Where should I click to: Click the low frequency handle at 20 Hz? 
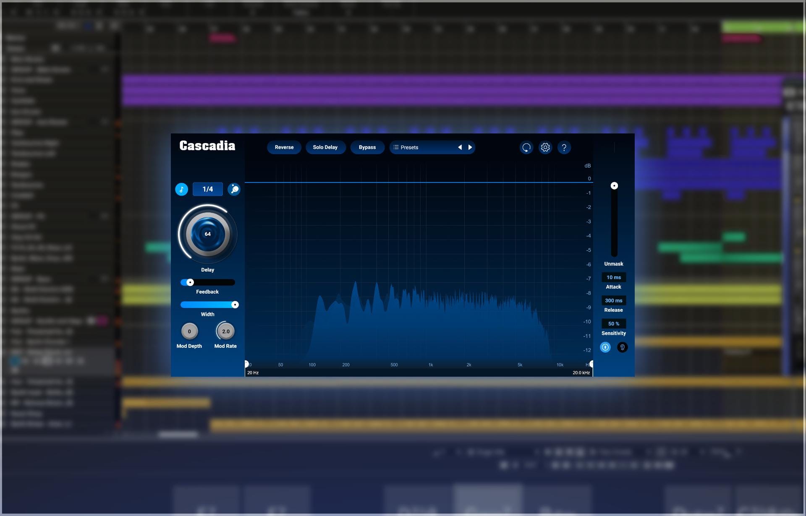click(246, 364)
